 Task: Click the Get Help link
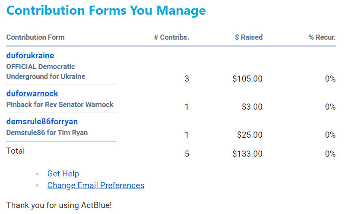[x=63, y=174]
